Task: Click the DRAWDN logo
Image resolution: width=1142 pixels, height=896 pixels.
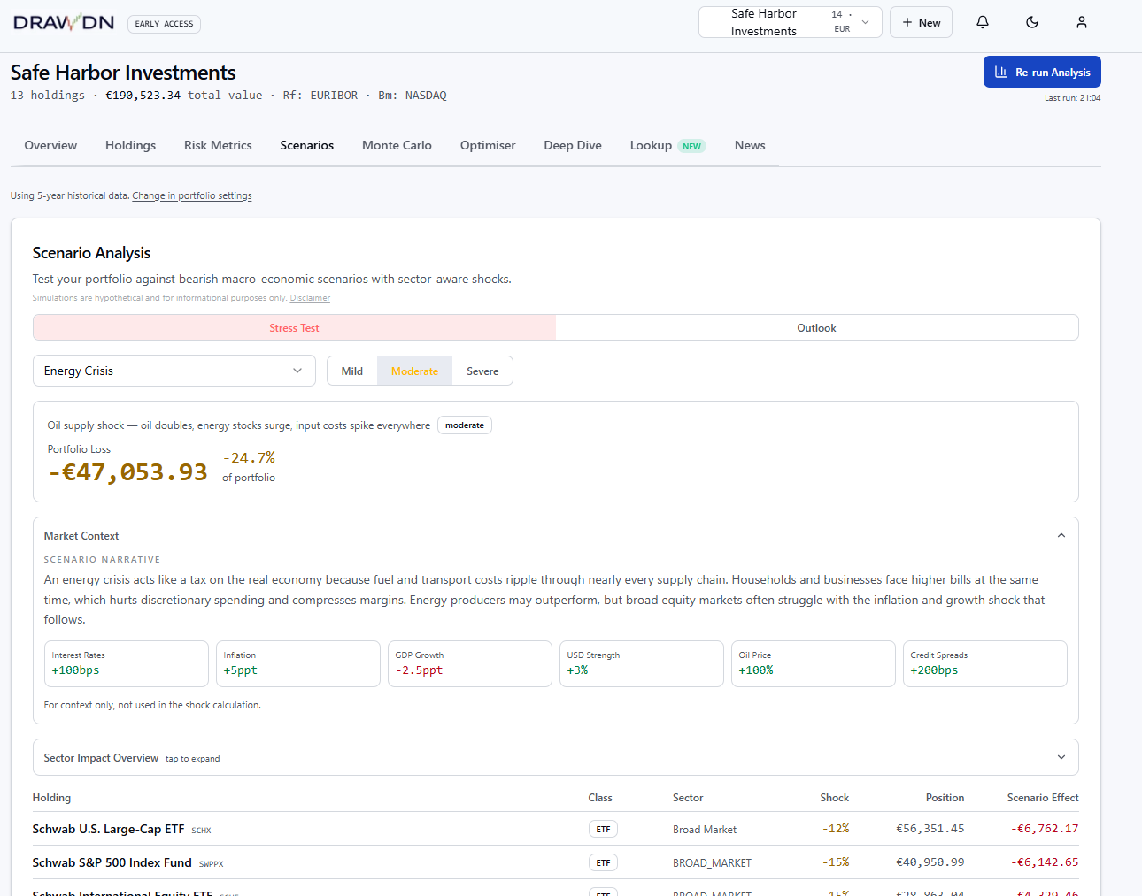Action: tap(64, 23)
